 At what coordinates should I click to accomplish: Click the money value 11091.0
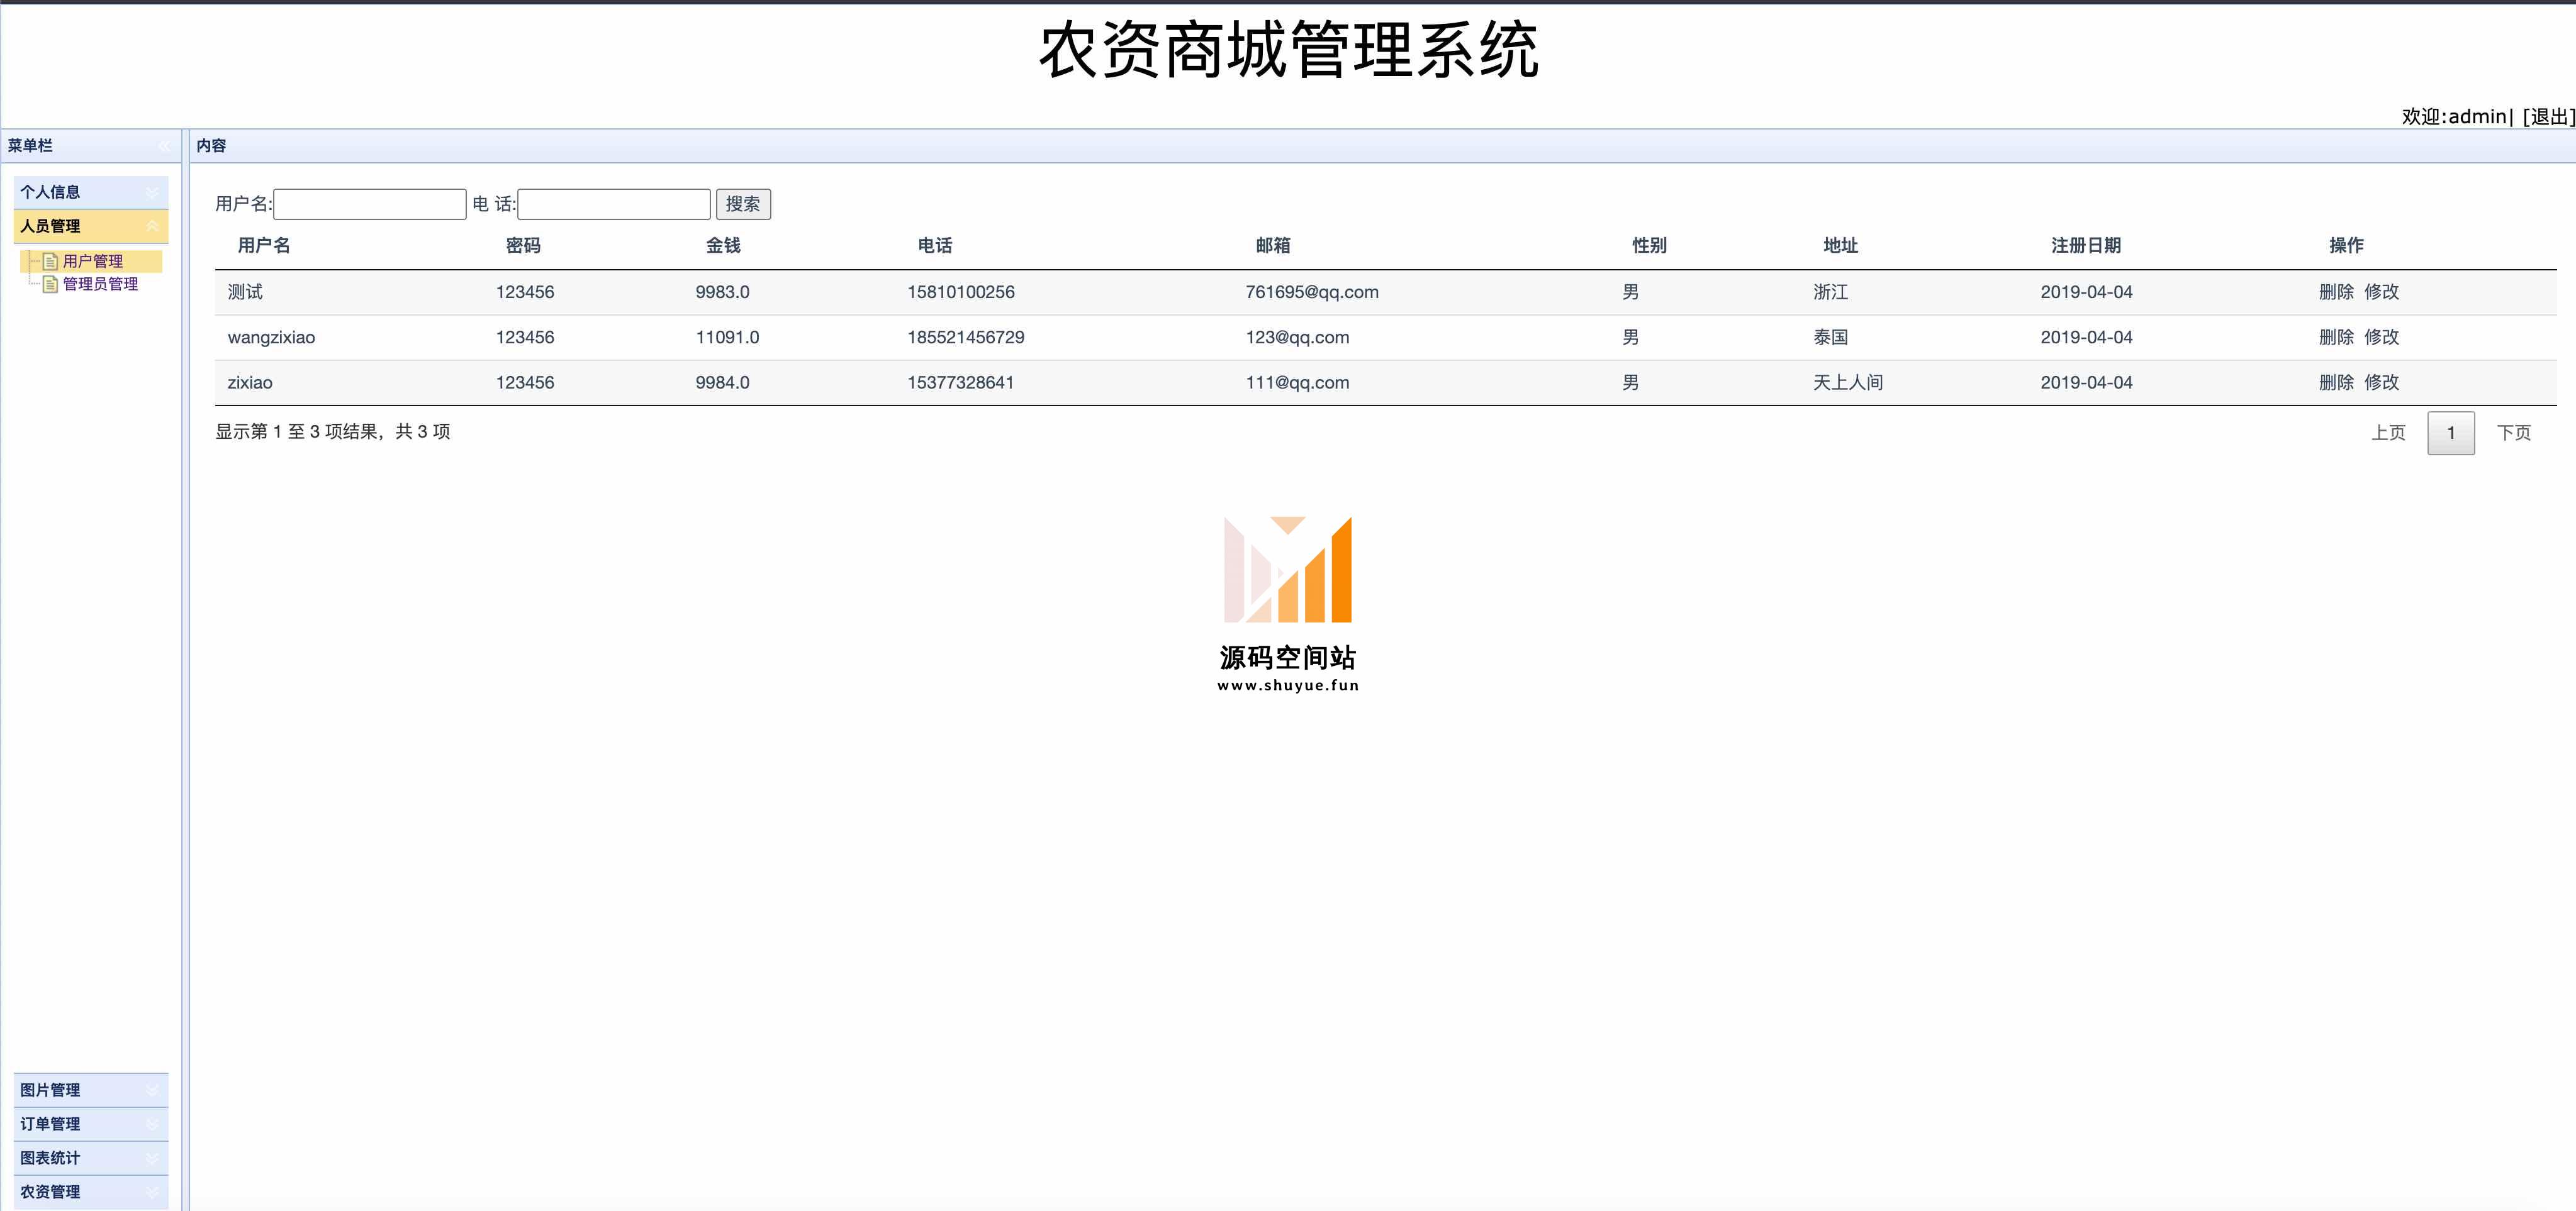pyautogui.click(x=727, y=338)
